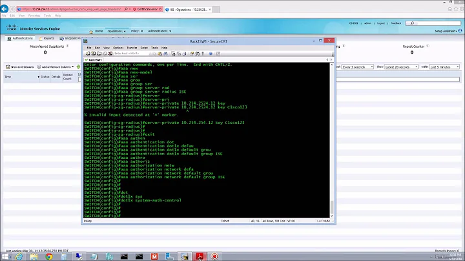Screen dimensions: 465x261
Task: Open the Options menu in SecureCRT
Action: click(118, 48)
